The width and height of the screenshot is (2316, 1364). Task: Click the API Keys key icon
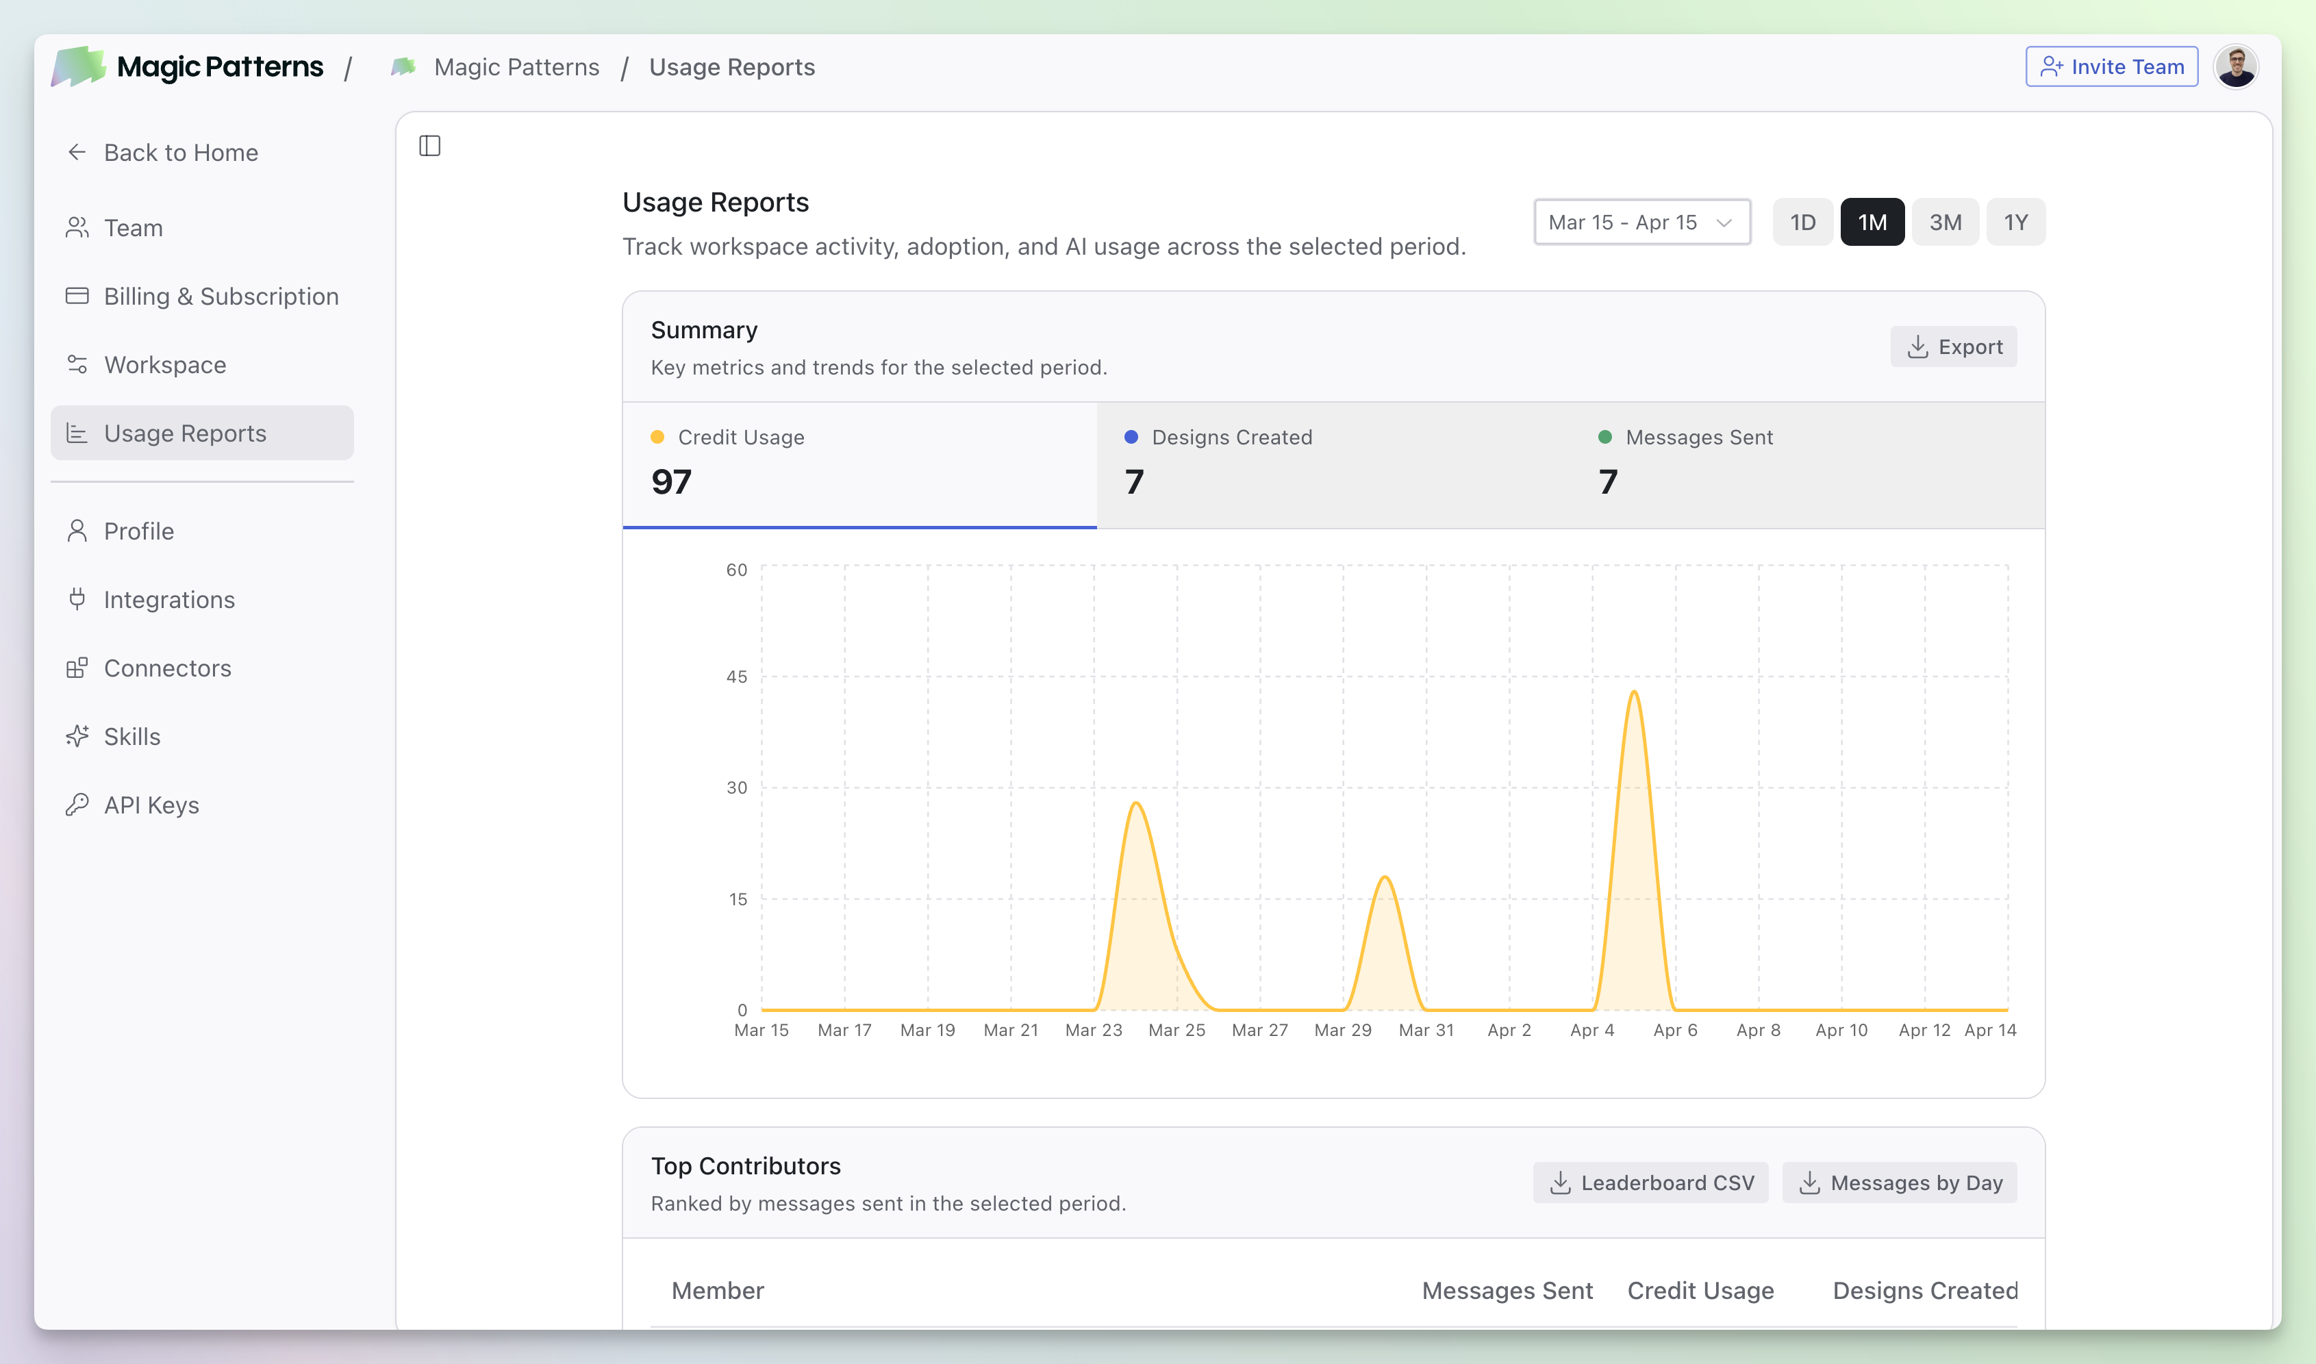click(77, 805)
